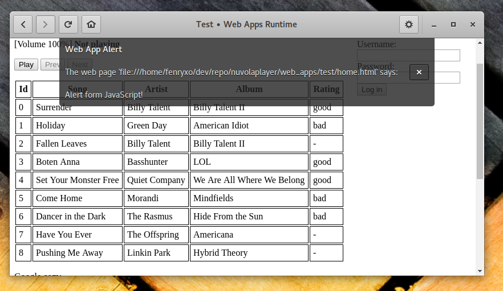The width and height of the screenshot is (503, 291).
Task: Go back with the back arrow button
Action: 23,24
